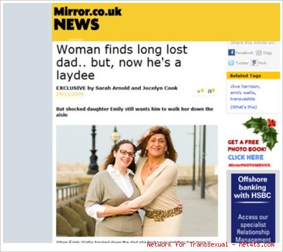Screen dimensions: 283x252
Task: Click the Digg share icon
Action: coord(259,52)
